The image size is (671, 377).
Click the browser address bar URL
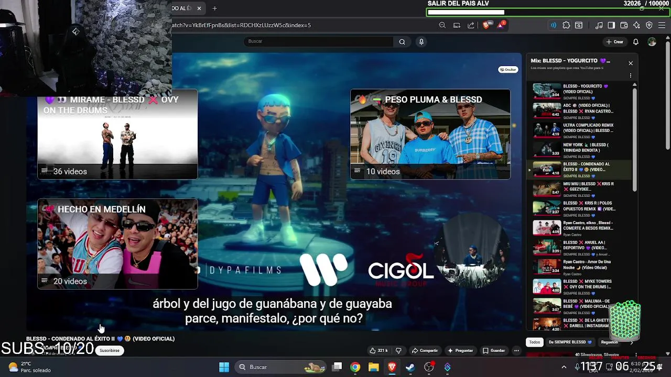(x=242, y=25)
